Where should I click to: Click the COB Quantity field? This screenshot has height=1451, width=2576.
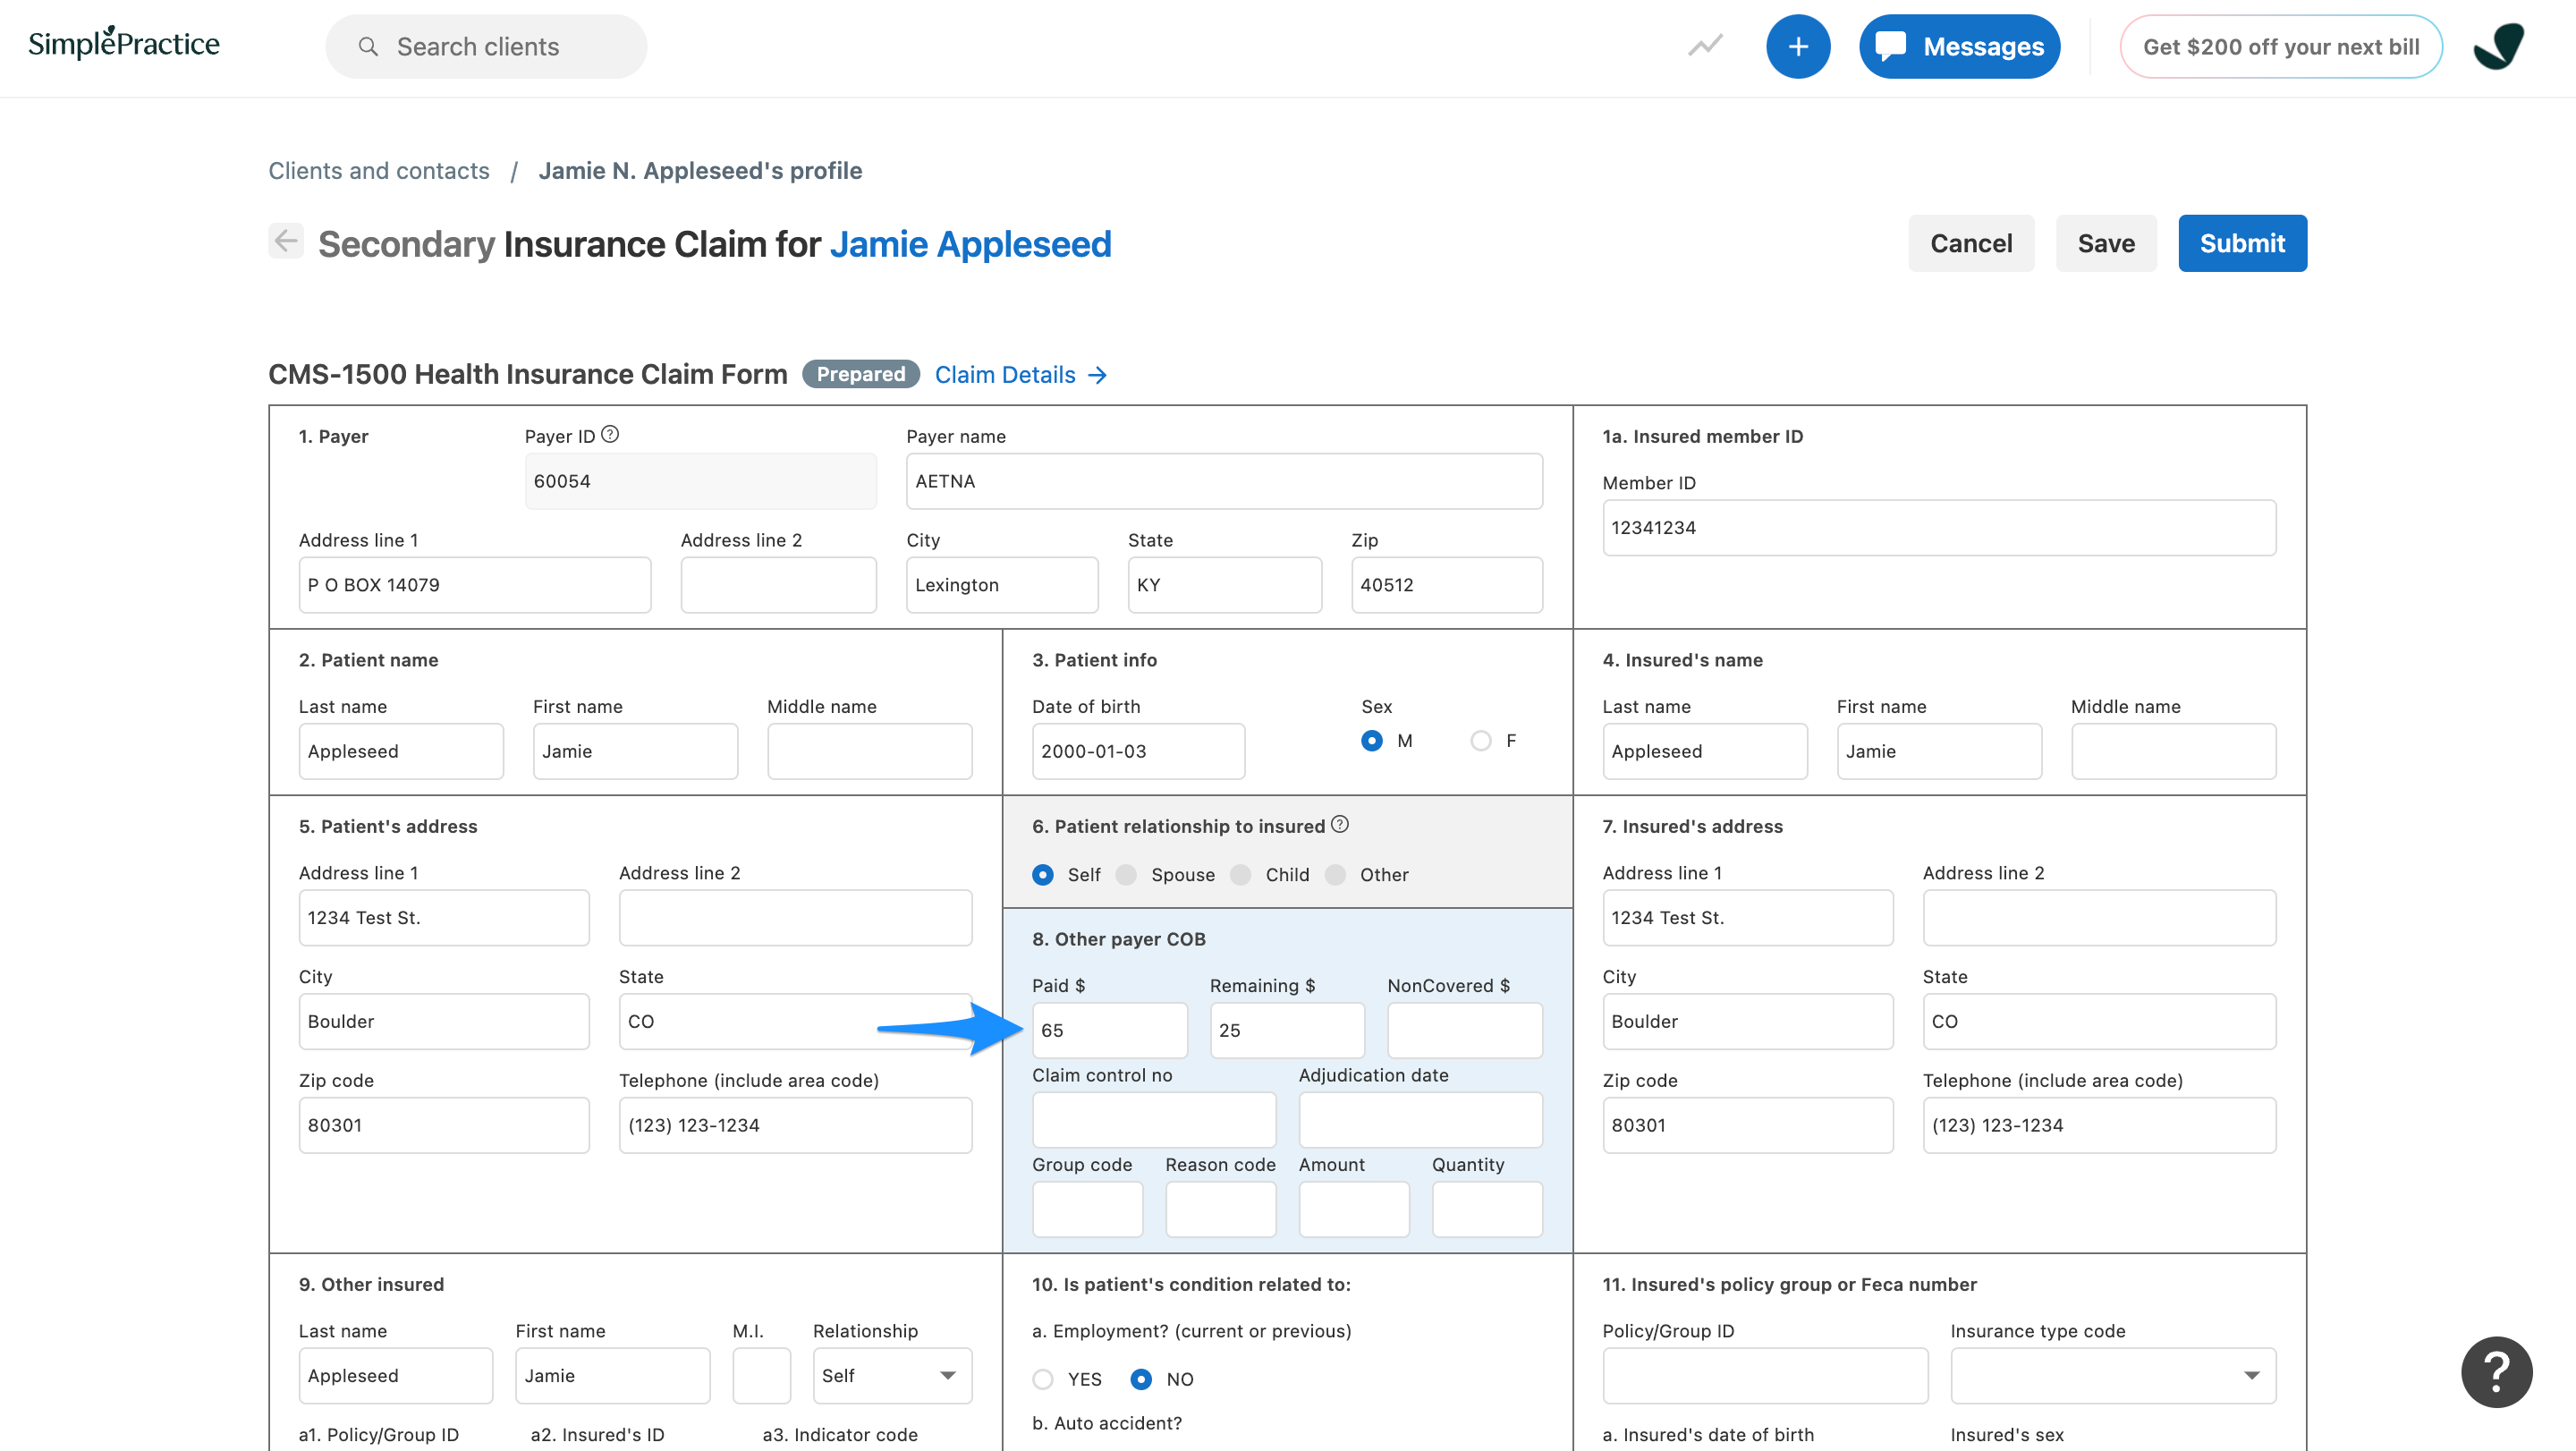1487,1209
